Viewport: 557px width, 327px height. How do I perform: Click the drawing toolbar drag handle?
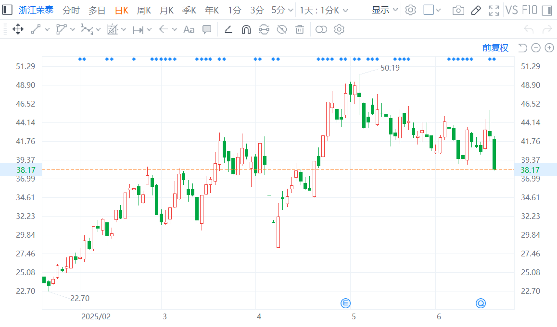point(5,29)
